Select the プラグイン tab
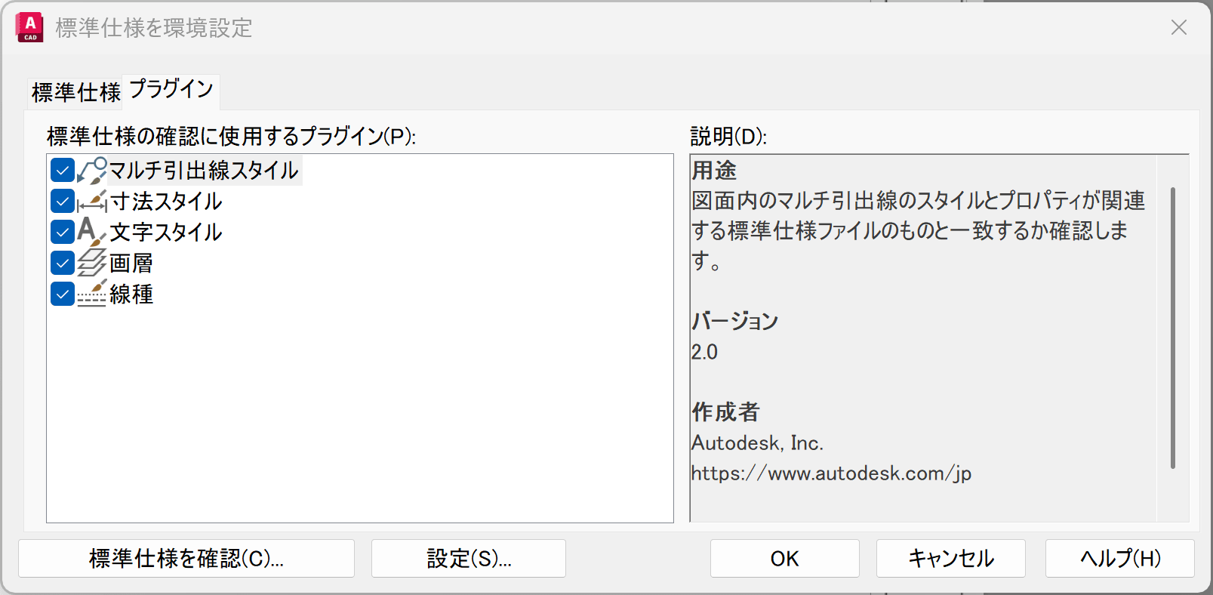Viewport: 1213px width, 595px height. [x=171, y=90]
